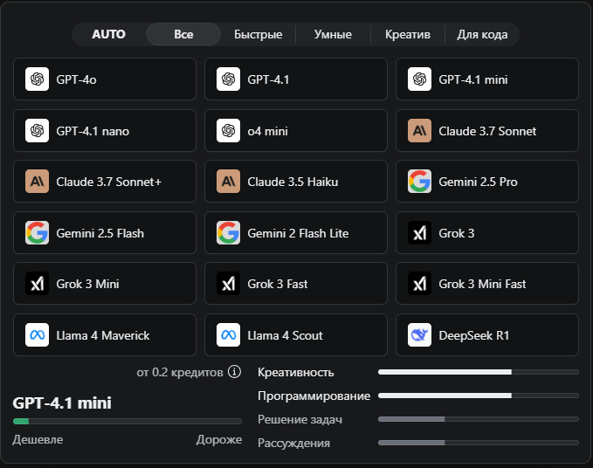The width and height of the screenshot is (593, 468).
Task: Enable the AUTO model selection mode
Action: click(x=109, y=34)
